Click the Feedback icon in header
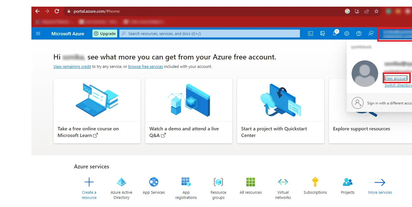412x207 pixels. point(371,33)
